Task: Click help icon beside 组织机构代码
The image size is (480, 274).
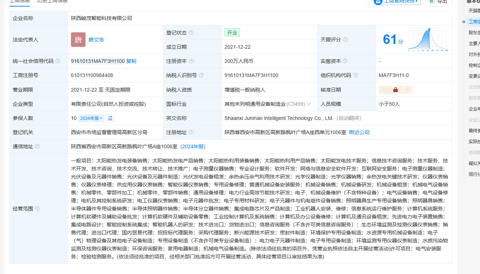Action: pyautogui.click(x=356, y=75)
